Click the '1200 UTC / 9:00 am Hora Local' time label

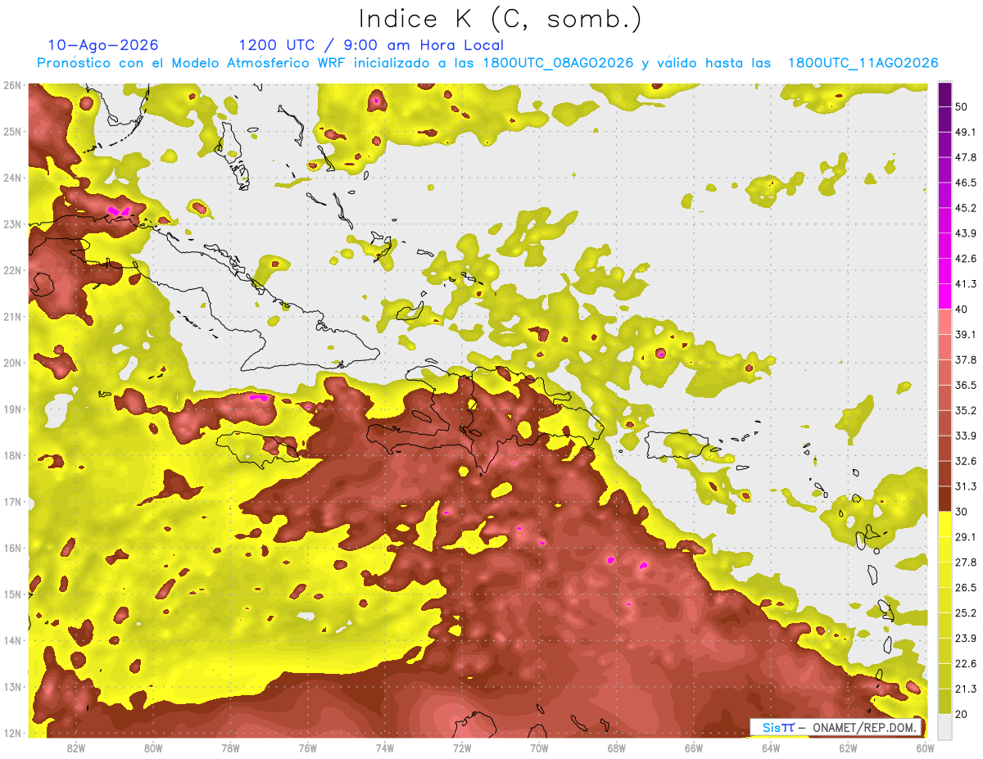[x=371, y=45]
